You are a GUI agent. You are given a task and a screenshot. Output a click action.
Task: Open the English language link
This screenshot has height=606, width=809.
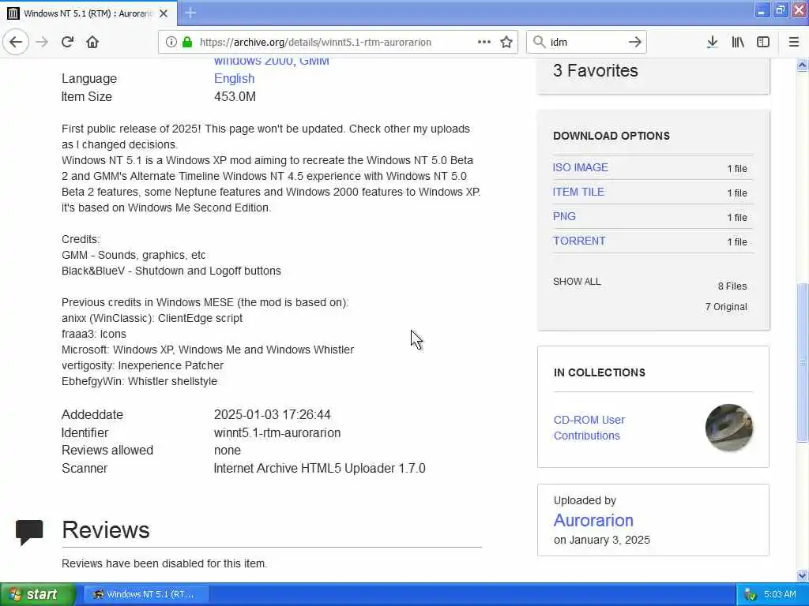point(234,78)
